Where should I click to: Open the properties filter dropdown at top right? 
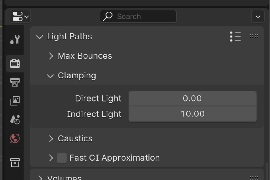pyautogui.click(x=258, y=16)
